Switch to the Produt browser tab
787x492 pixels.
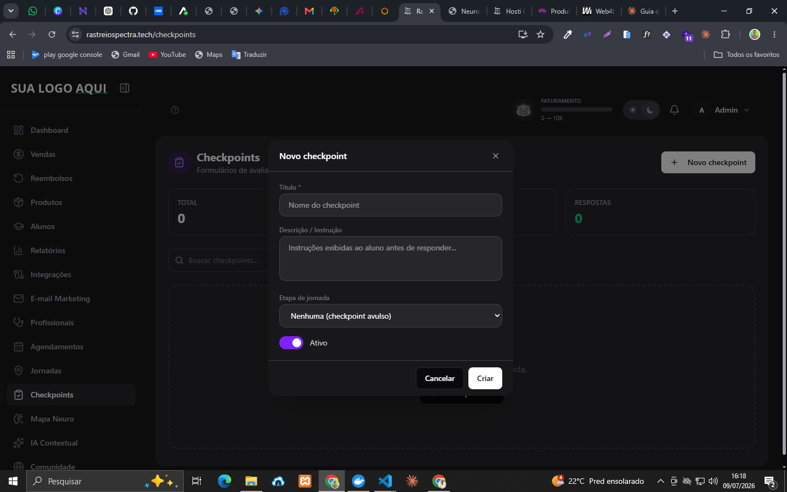pos(554,11)
